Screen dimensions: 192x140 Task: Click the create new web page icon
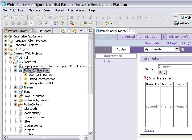[40, 23]
